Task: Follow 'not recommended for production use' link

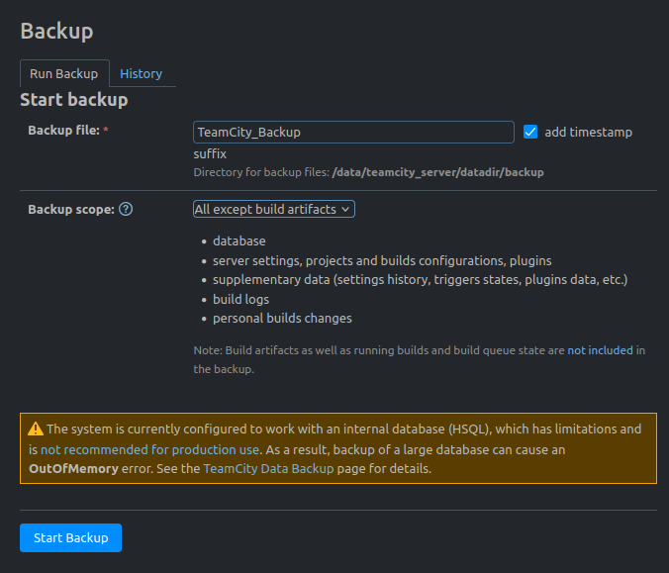Action: tap(149, 449)
